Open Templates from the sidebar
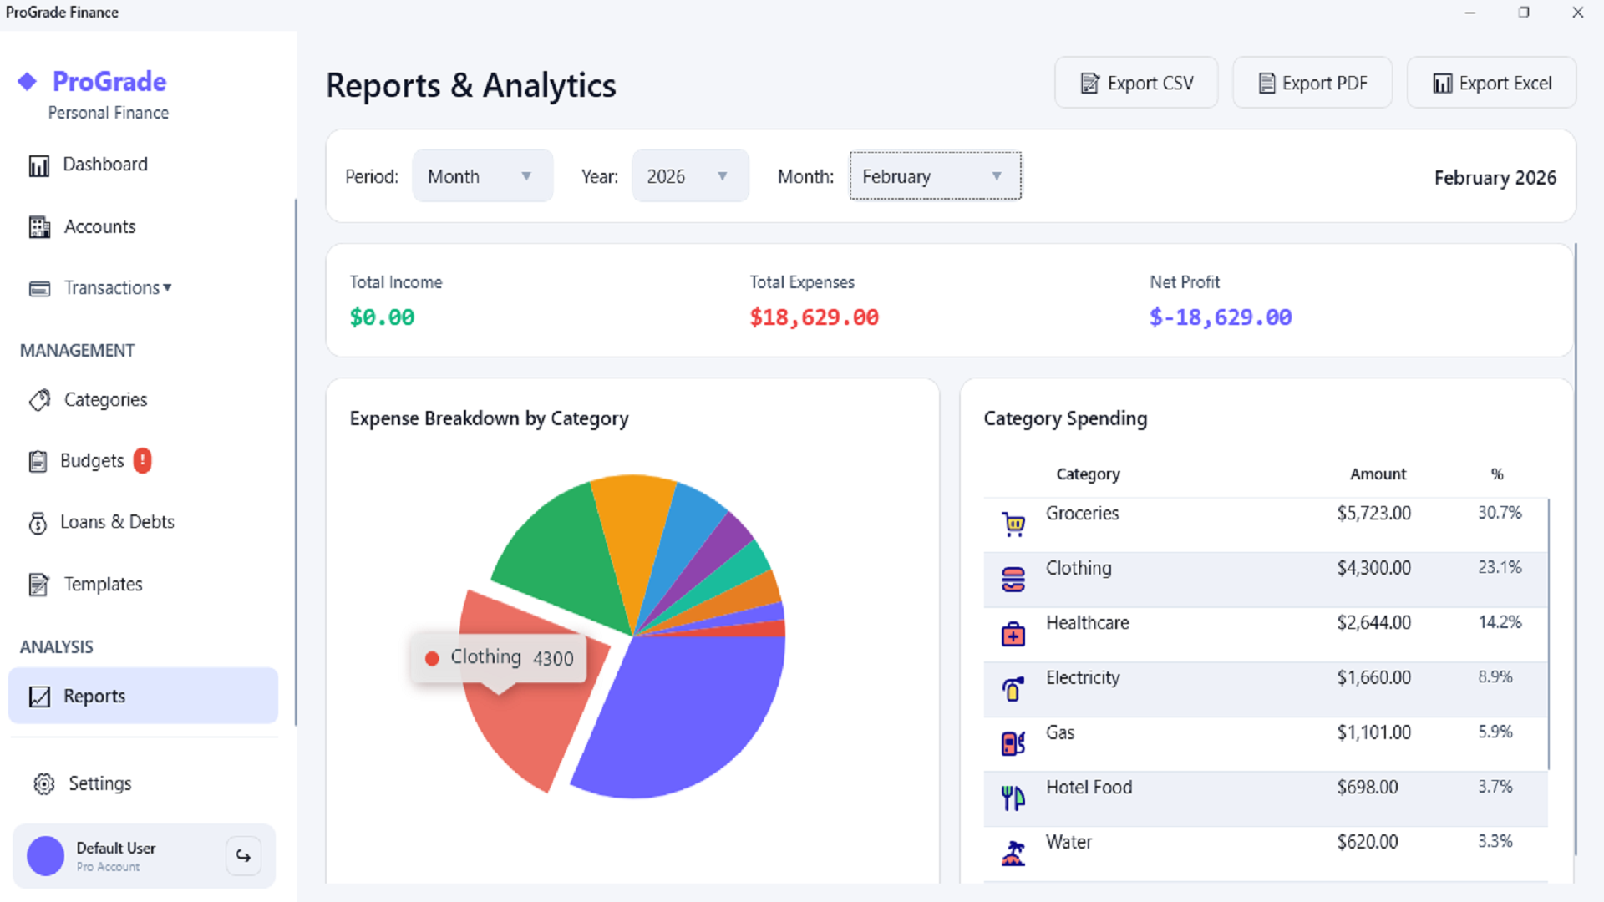The width and height of the screenshot is (1604, 902). (x=103, y=585)
